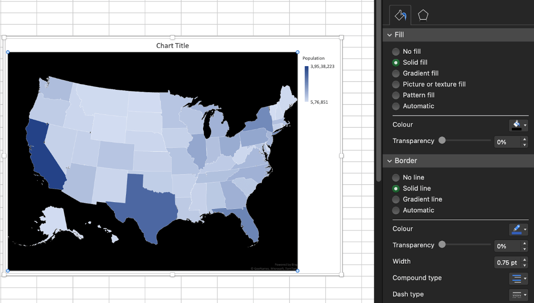Image resolution: width=534 pixels, height=303 pixels.
Task: Click the chart's right-middle resize handle
Action: [342, 156]
